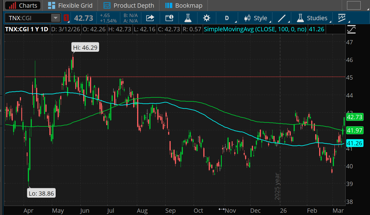
Task: Open the symbol dropdown for TNX:CGI
Action: click(56, 18)
